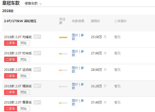Click 停产 badge next to 尊享版
Viewport: 155px width, 112px height.
pos(37,102)
